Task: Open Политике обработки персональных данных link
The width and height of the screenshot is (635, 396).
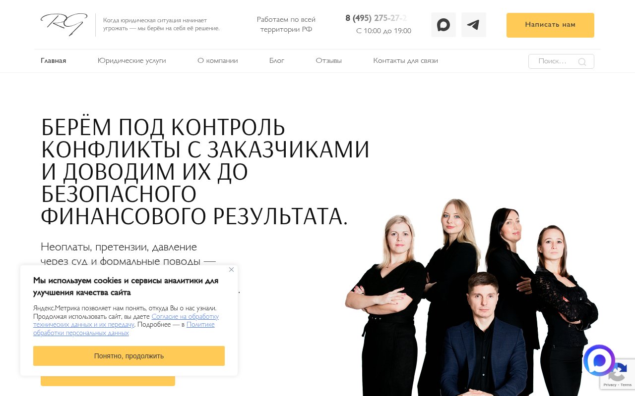Action: tap(124, 329)
